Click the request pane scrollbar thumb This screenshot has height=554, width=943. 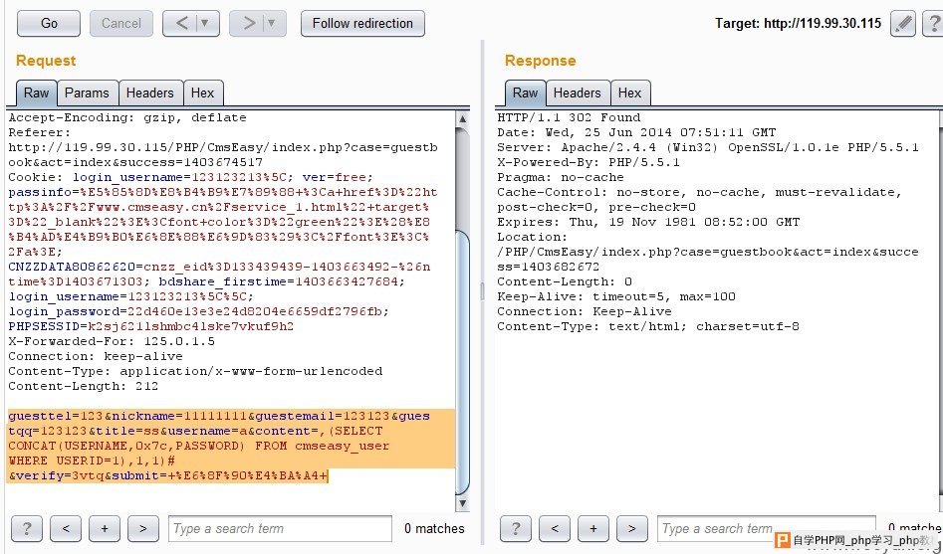click(462, 360)
